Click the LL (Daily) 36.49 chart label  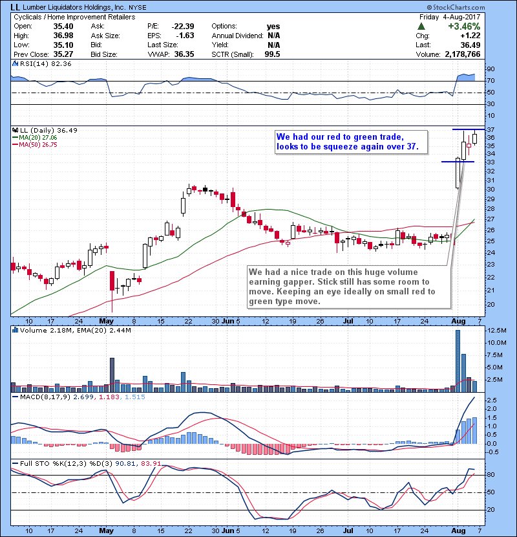click(x=48, y=130)
